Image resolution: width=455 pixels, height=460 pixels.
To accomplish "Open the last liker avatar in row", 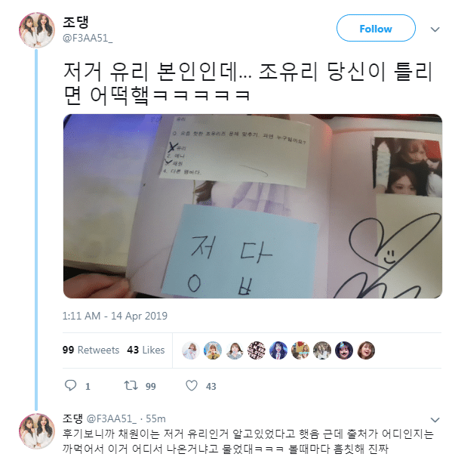I will point(366,350).
